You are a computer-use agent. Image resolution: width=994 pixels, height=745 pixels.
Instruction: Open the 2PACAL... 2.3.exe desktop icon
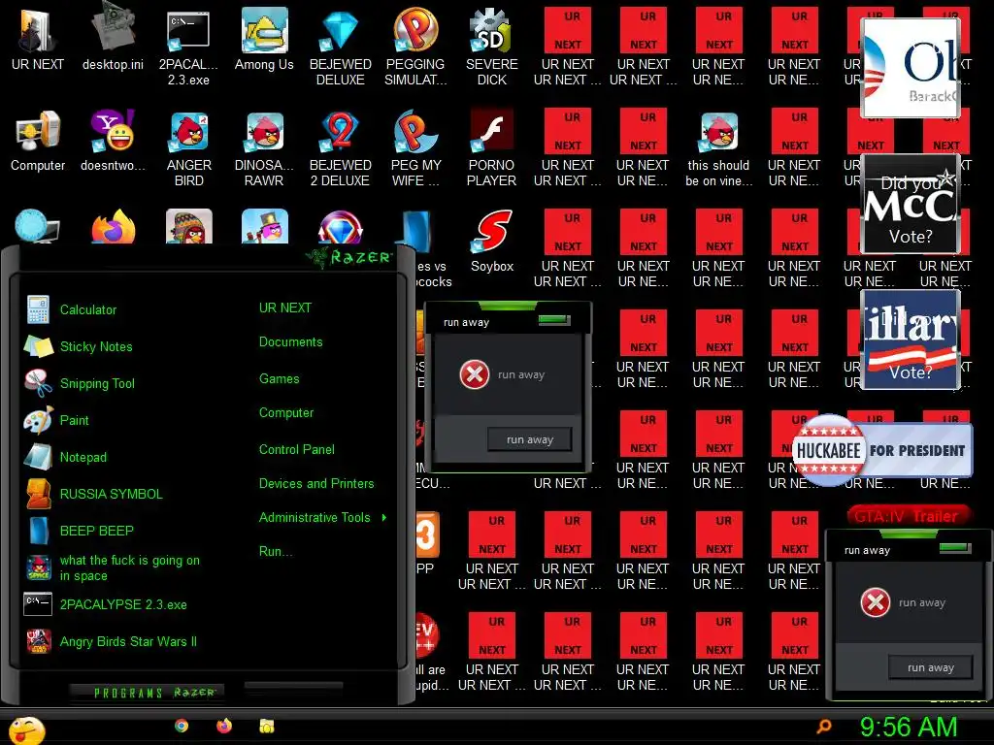(x=188, y=47)
